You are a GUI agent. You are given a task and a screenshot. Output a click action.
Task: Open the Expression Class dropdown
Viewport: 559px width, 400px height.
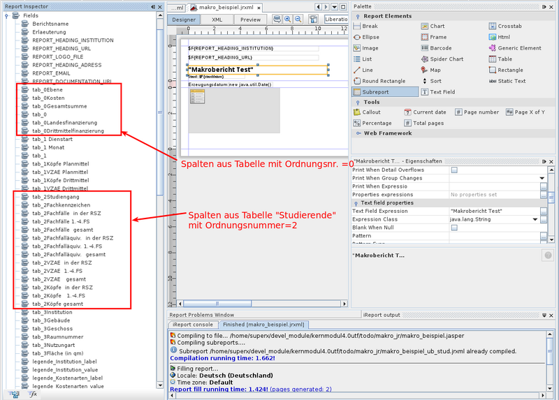(535, 219)
